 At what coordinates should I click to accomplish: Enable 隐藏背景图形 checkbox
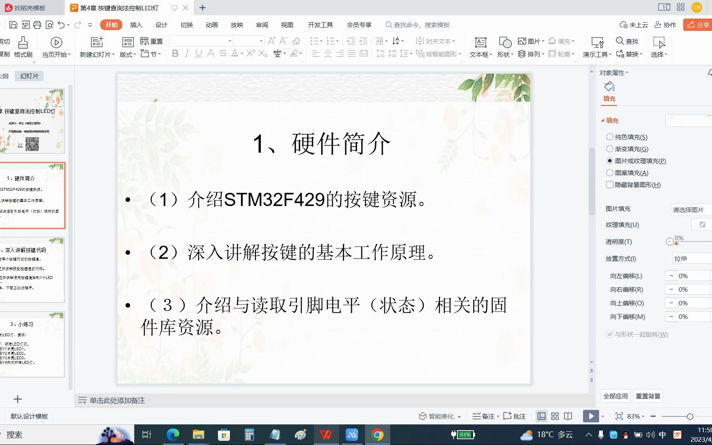610,185
